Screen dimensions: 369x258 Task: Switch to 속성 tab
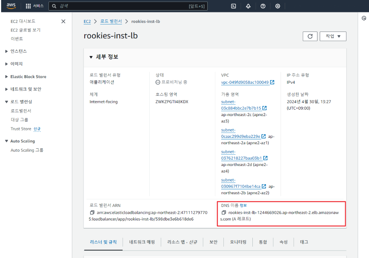[284, 242]
